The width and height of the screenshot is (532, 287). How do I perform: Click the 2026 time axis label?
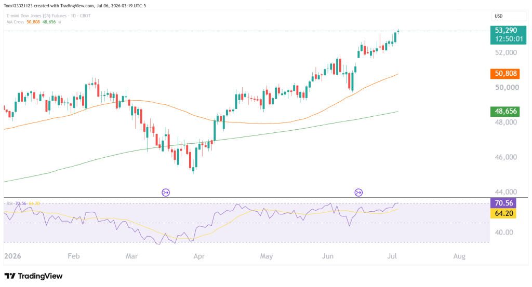12,256
